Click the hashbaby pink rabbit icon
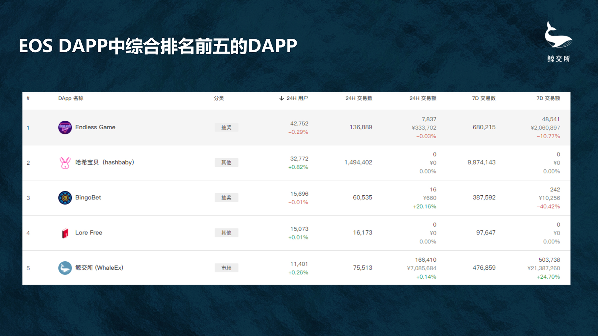The width and height of the screenshot is (598, 336). [65, 163]
